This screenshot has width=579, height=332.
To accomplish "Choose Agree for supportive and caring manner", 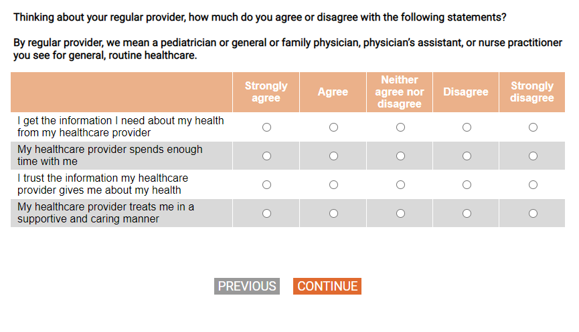I will click(x=333, y=213).
